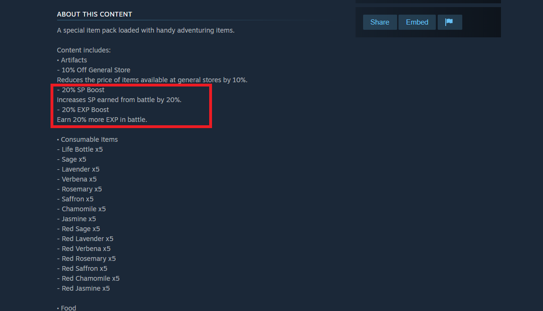Click the 'Consumable Items' bullet heading

pyautogui.click(x=87, y=139)
